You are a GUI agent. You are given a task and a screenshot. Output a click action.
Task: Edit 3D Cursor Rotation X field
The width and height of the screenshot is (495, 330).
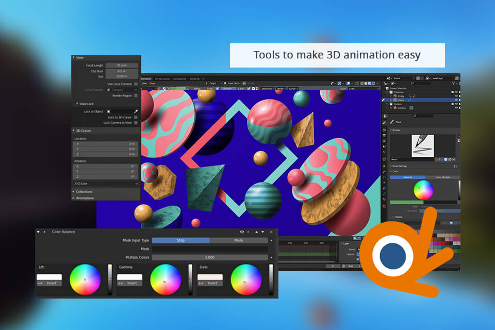tap(106, 167)
